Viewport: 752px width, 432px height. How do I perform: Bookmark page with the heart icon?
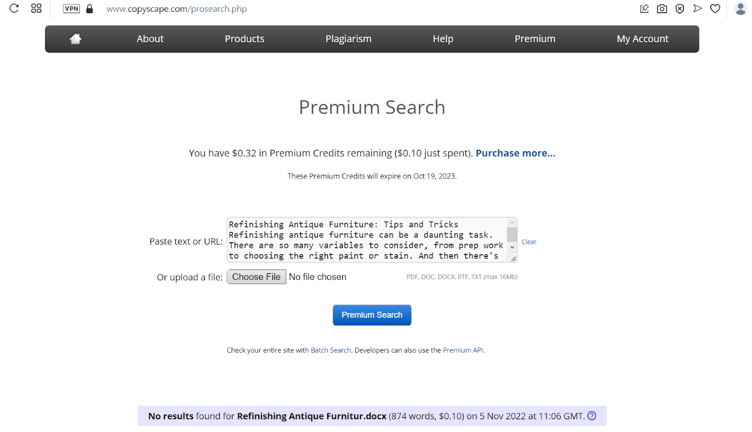pyautogui.click(x=715, y=8)
